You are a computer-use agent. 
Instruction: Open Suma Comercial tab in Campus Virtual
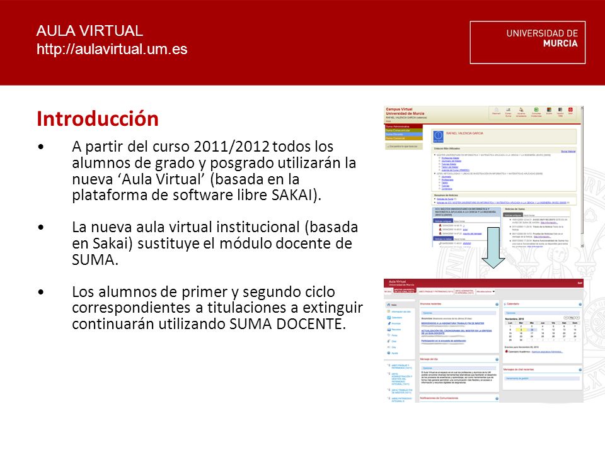pyautogui.click(x=404, y=138)
